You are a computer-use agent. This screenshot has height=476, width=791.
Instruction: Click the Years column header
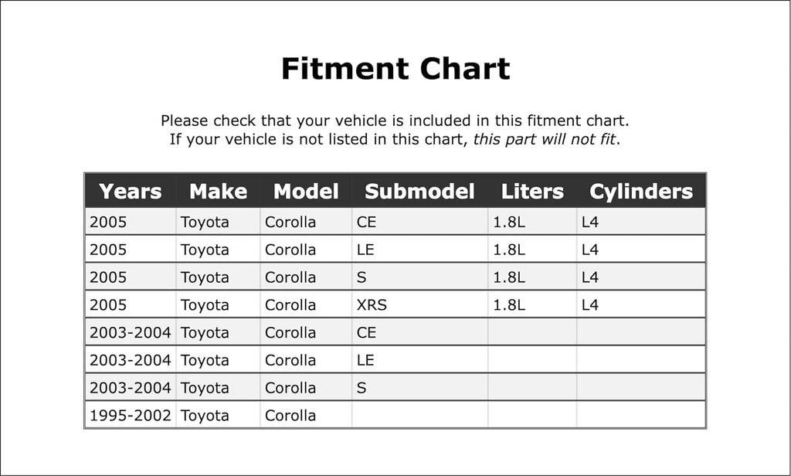(130, 192)
